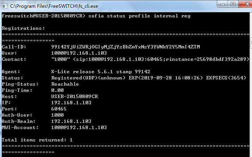
Task: Click the Port value 60465
Action: click(x=59, y=109)
